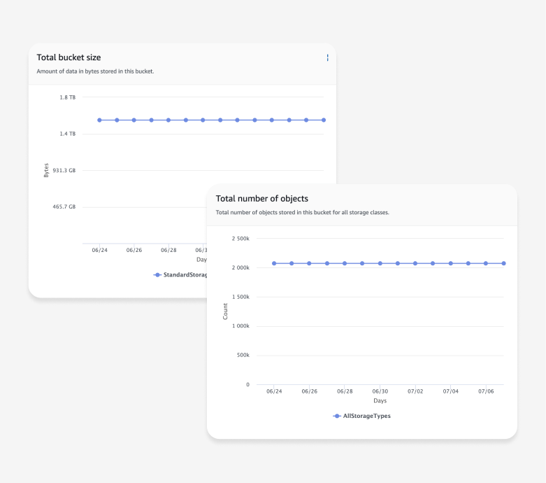The width and height of the screenshot is (546, 483).
Task: Toggle the AllStorageTypes legend series
Action: (361, 416)
